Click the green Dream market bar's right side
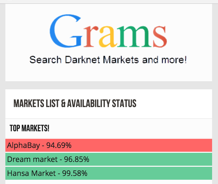The image size is (218, 184). (181, 159)
